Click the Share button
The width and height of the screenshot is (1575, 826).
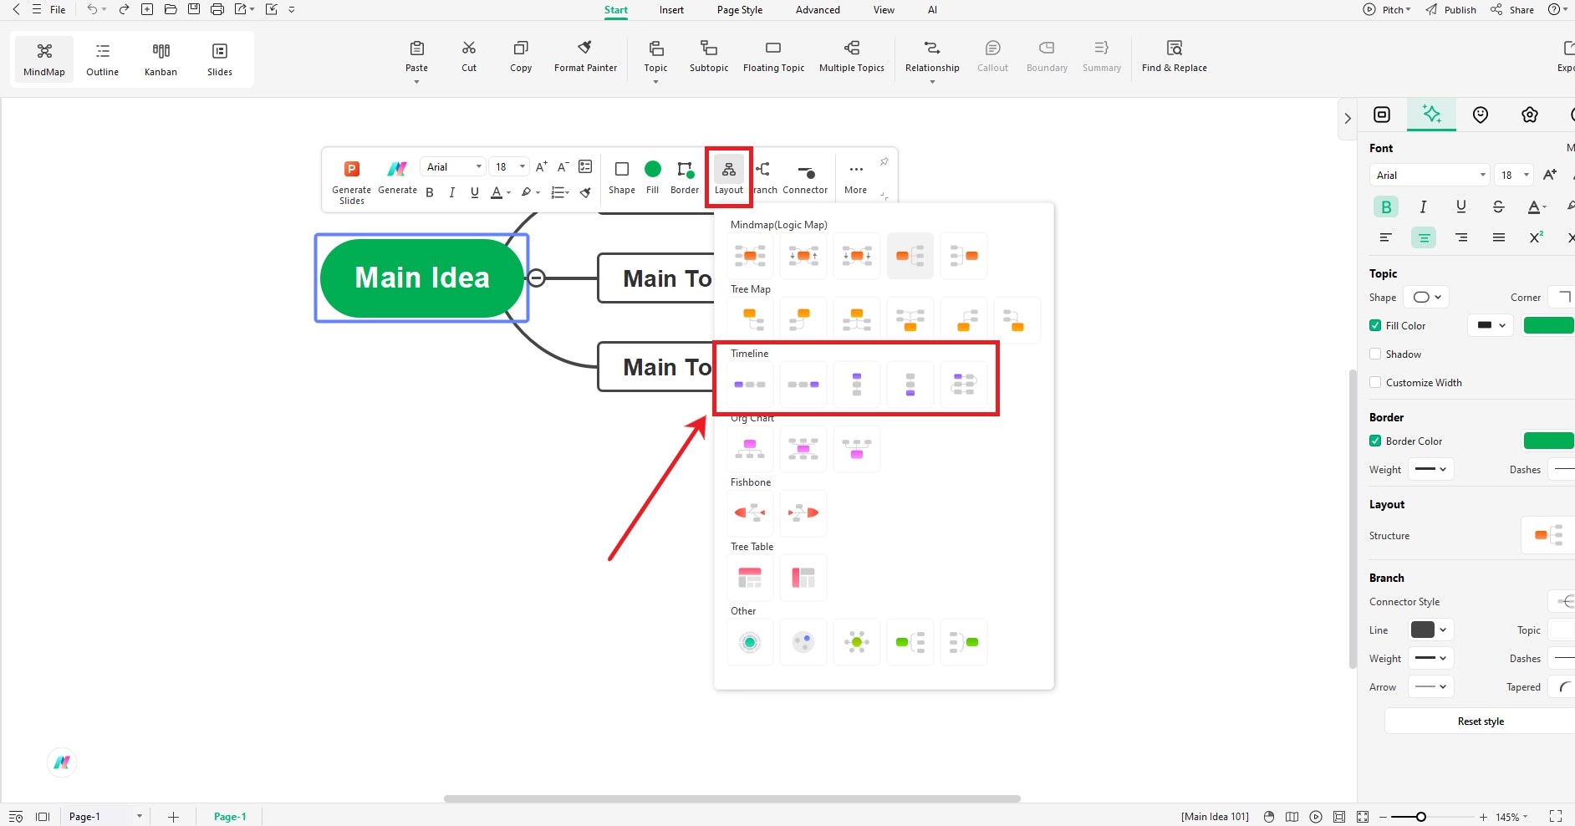click(x=1513, y=10)
